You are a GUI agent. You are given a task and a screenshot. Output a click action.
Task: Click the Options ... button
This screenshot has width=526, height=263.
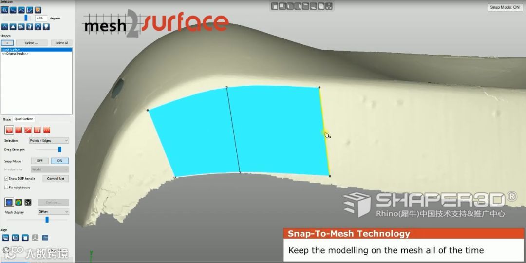point(53,202)
